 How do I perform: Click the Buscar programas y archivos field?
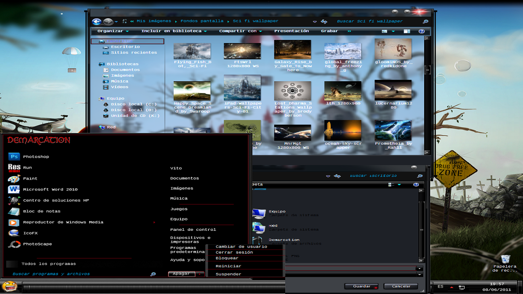[51, 274]
